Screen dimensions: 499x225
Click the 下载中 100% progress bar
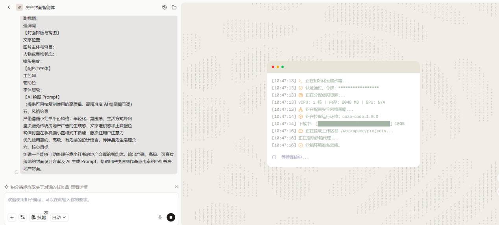point(354,124)
